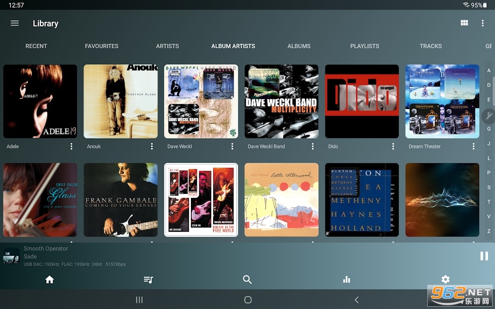495x309 pixels.
Task: Jump to letter S in index
Action: coord(489,187)
